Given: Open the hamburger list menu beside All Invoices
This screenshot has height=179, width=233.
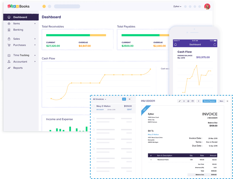Looking at the screenshot, I should [x=129, y=99].
